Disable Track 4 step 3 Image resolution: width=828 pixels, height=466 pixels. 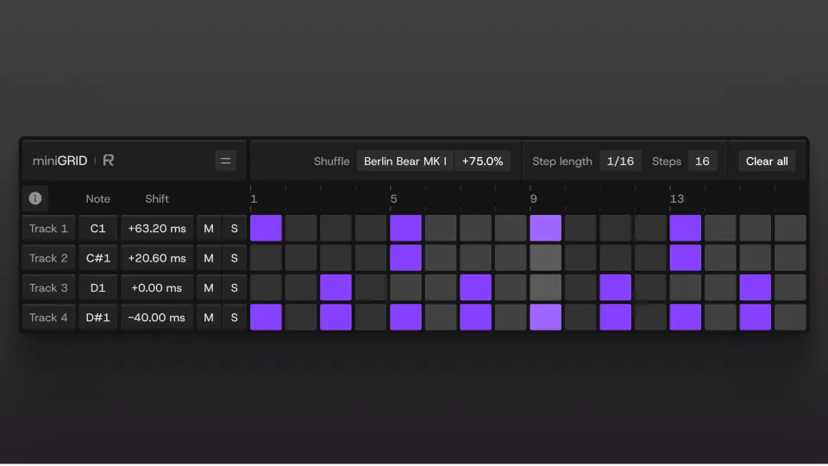click(336, 317)
